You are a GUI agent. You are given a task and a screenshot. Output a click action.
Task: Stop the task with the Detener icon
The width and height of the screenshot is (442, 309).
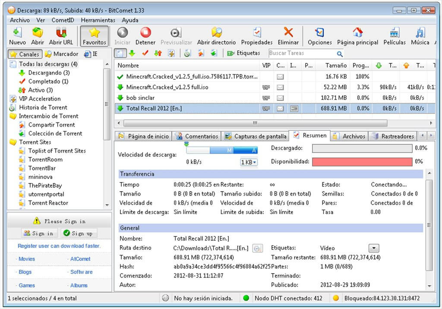(x=145, y=33)
